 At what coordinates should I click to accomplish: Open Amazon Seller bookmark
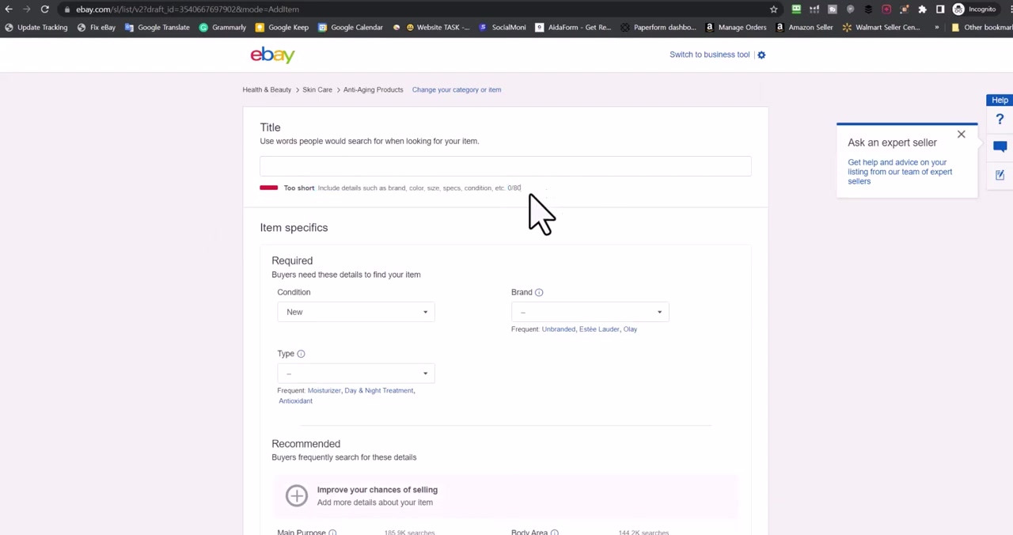(x=804, y=27)
